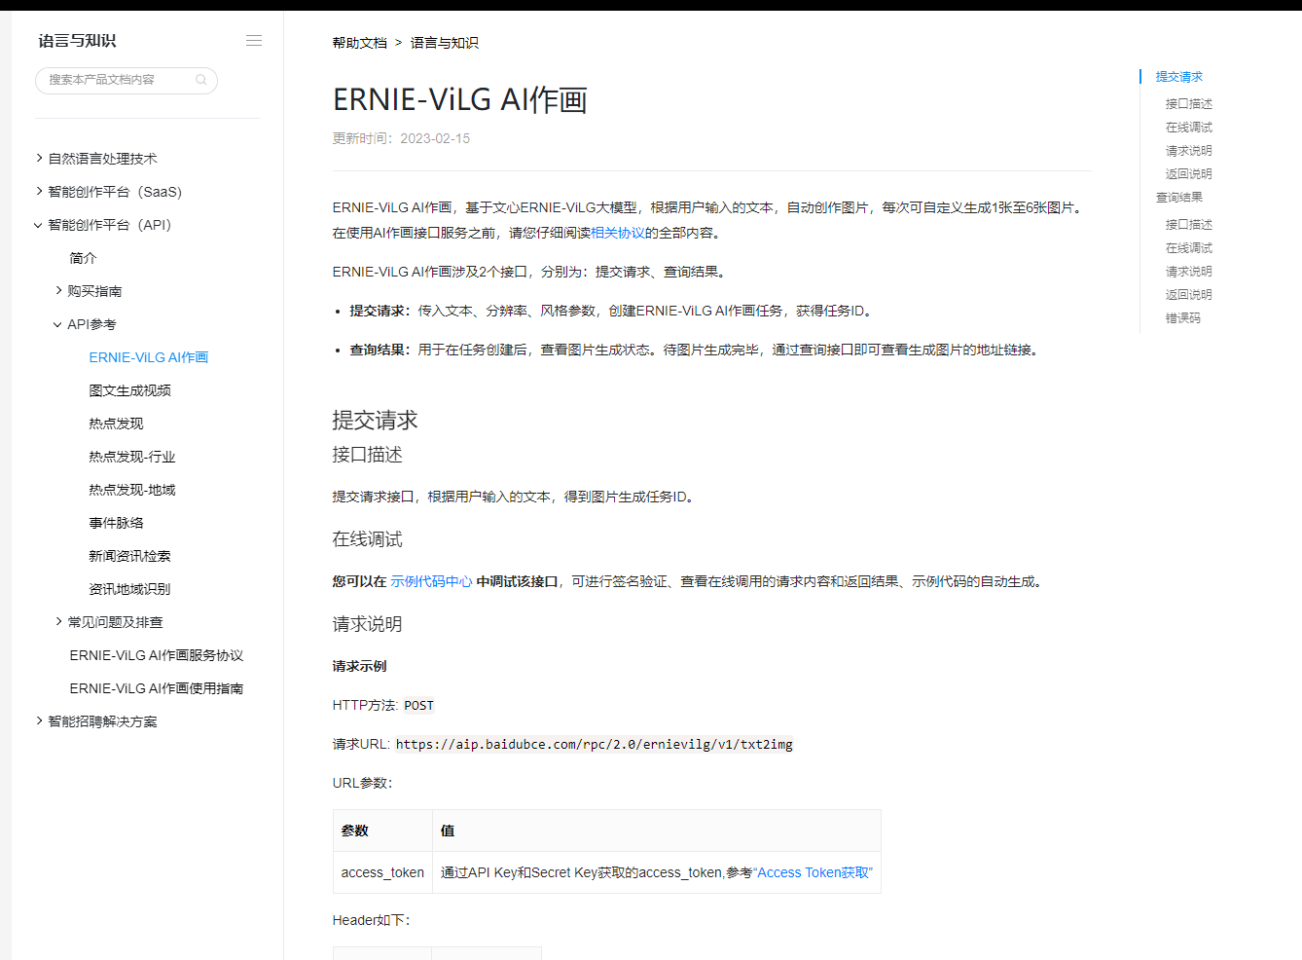Screen dimensions: 1302x960
Task: Jump to 查询结果 in page outline
Action: 1178,198
